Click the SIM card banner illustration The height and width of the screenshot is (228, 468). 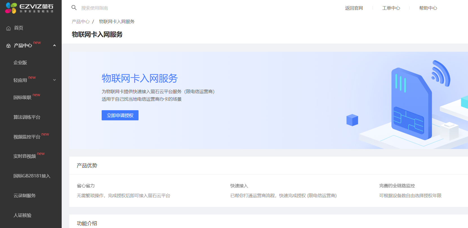click(411, 104)
